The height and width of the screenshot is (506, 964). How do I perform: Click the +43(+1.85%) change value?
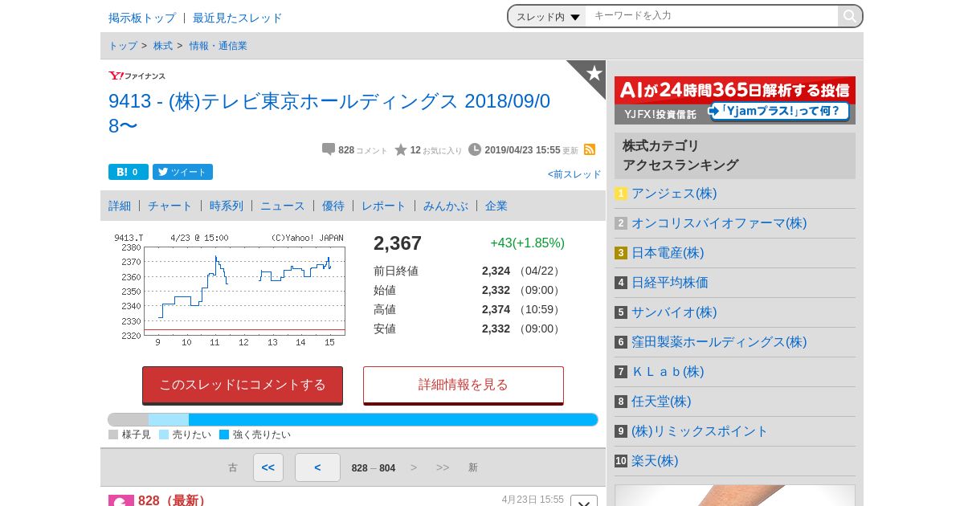528,243
